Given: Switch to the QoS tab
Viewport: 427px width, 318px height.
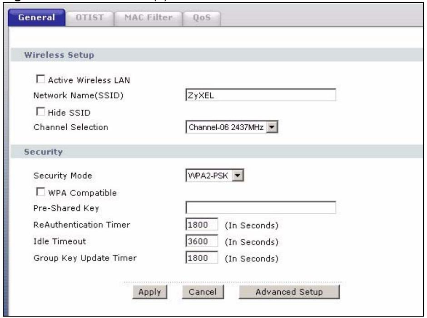Looking at the screenshot, I should (202, 18).
